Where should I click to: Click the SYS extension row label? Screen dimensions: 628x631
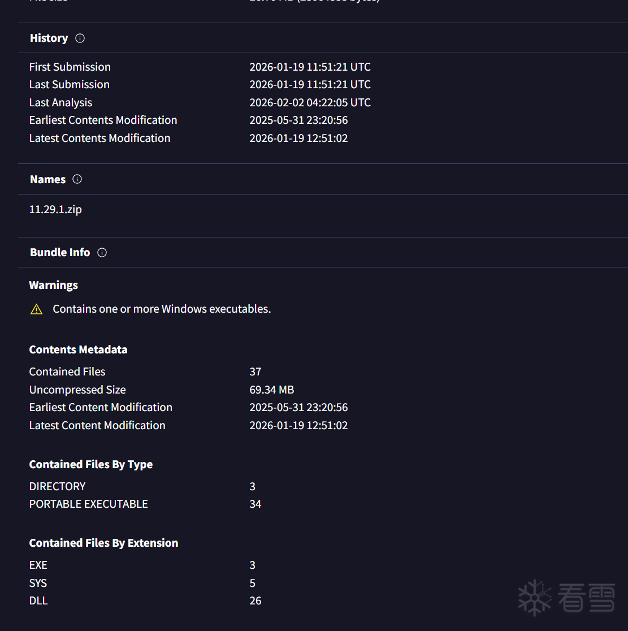point(38,583)
